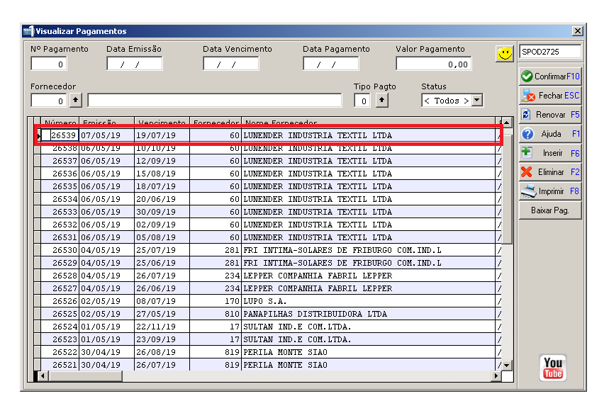Click the horizontal scrollbar left arrow
609x418 pixels.
pos(43,375)
